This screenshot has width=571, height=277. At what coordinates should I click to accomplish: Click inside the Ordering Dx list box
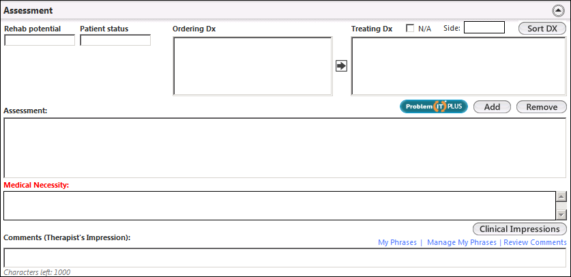[x=252, y=66]
